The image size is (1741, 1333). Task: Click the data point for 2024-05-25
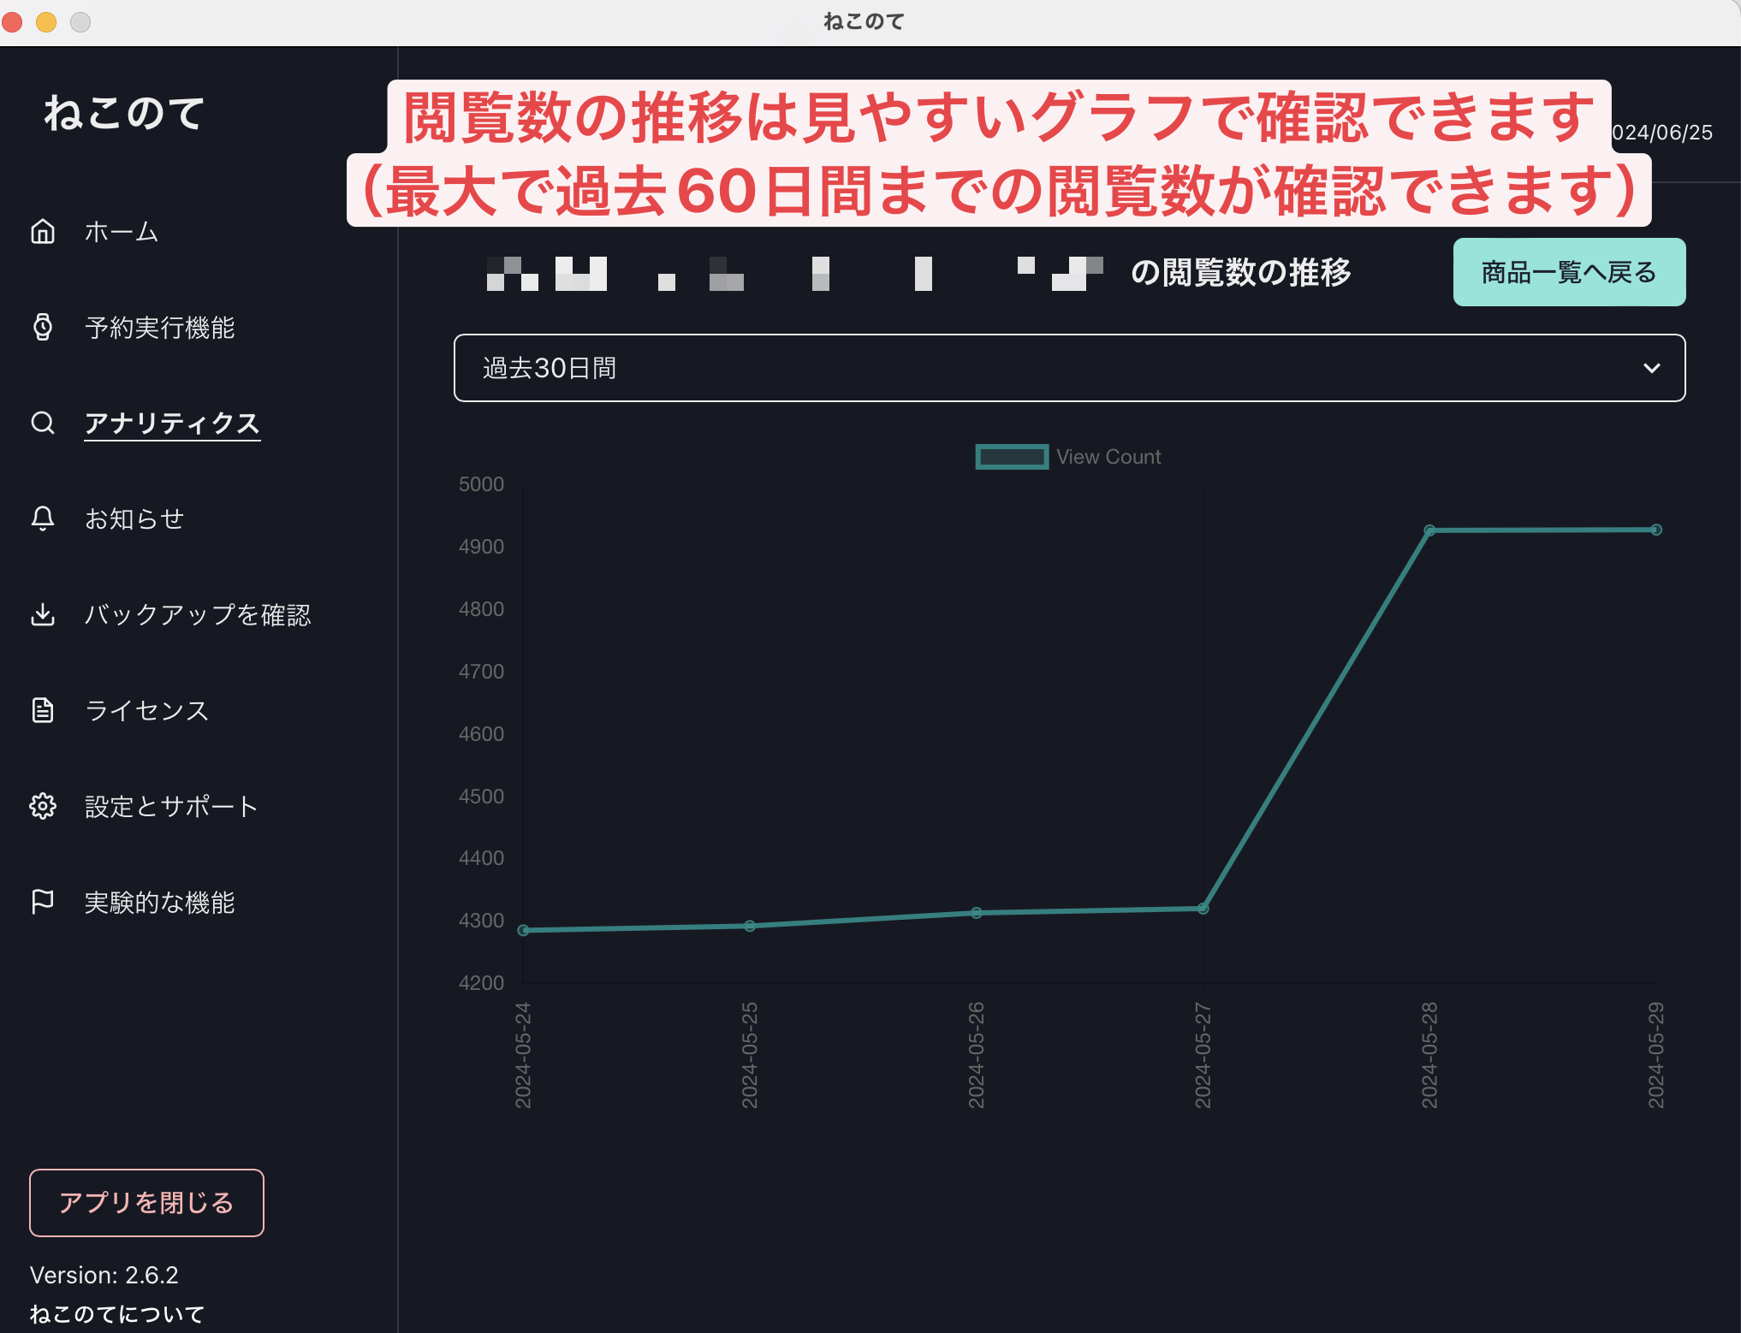(750, 926)
